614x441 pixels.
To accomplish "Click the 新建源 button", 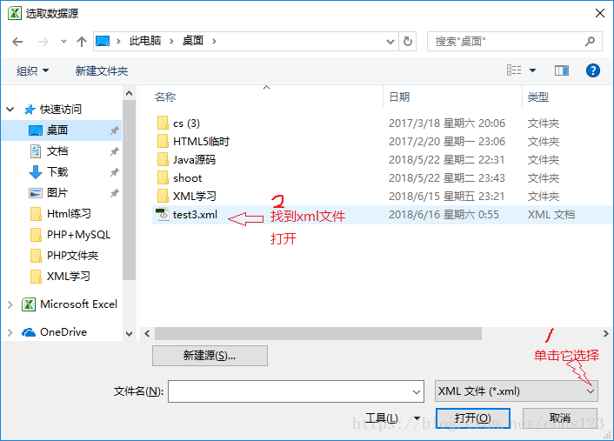I will coord(210,356).
